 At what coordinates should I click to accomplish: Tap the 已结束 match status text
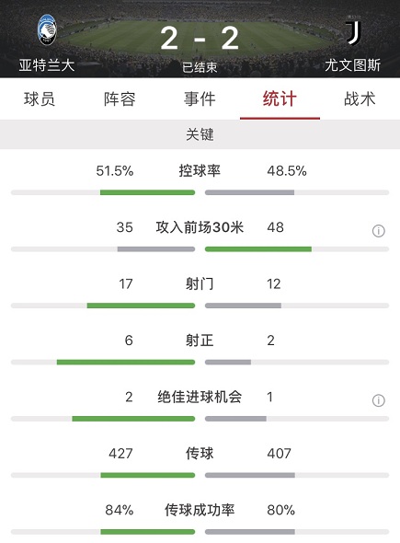point(200,67)
